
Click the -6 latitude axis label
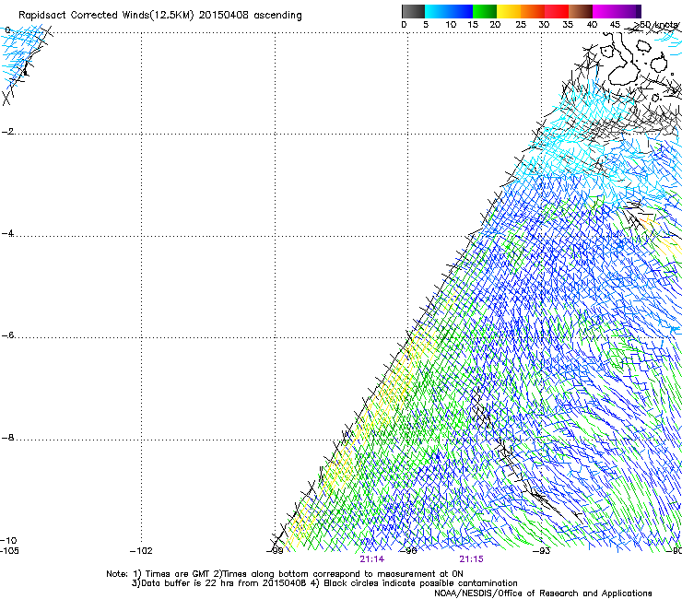(7, 335)
